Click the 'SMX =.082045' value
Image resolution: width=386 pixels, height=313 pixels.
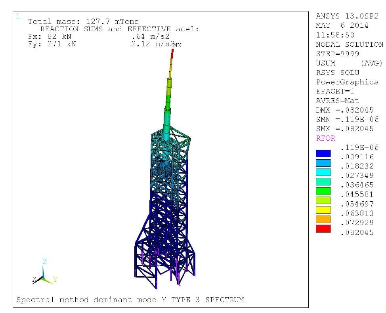[x=345, y=129]
